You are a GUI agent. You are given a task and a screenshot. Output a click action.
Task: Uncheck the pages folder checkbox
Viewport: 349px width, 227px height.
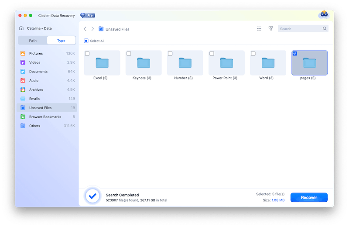(x=295, y=53)
